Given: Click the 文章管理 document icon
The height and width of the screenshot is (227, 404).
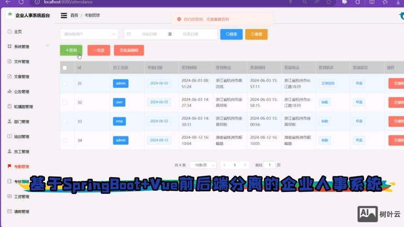Looking at the screenshot, I should (10, 76).
